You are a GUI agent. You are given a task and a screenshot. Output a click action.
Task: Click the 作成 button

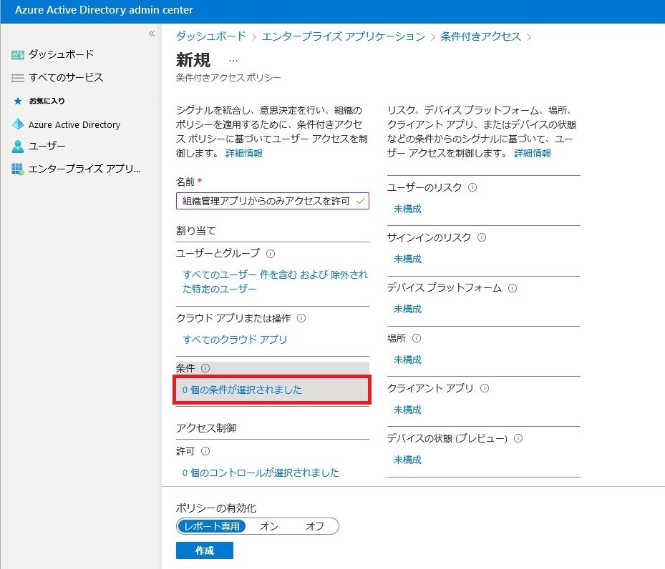205,550
